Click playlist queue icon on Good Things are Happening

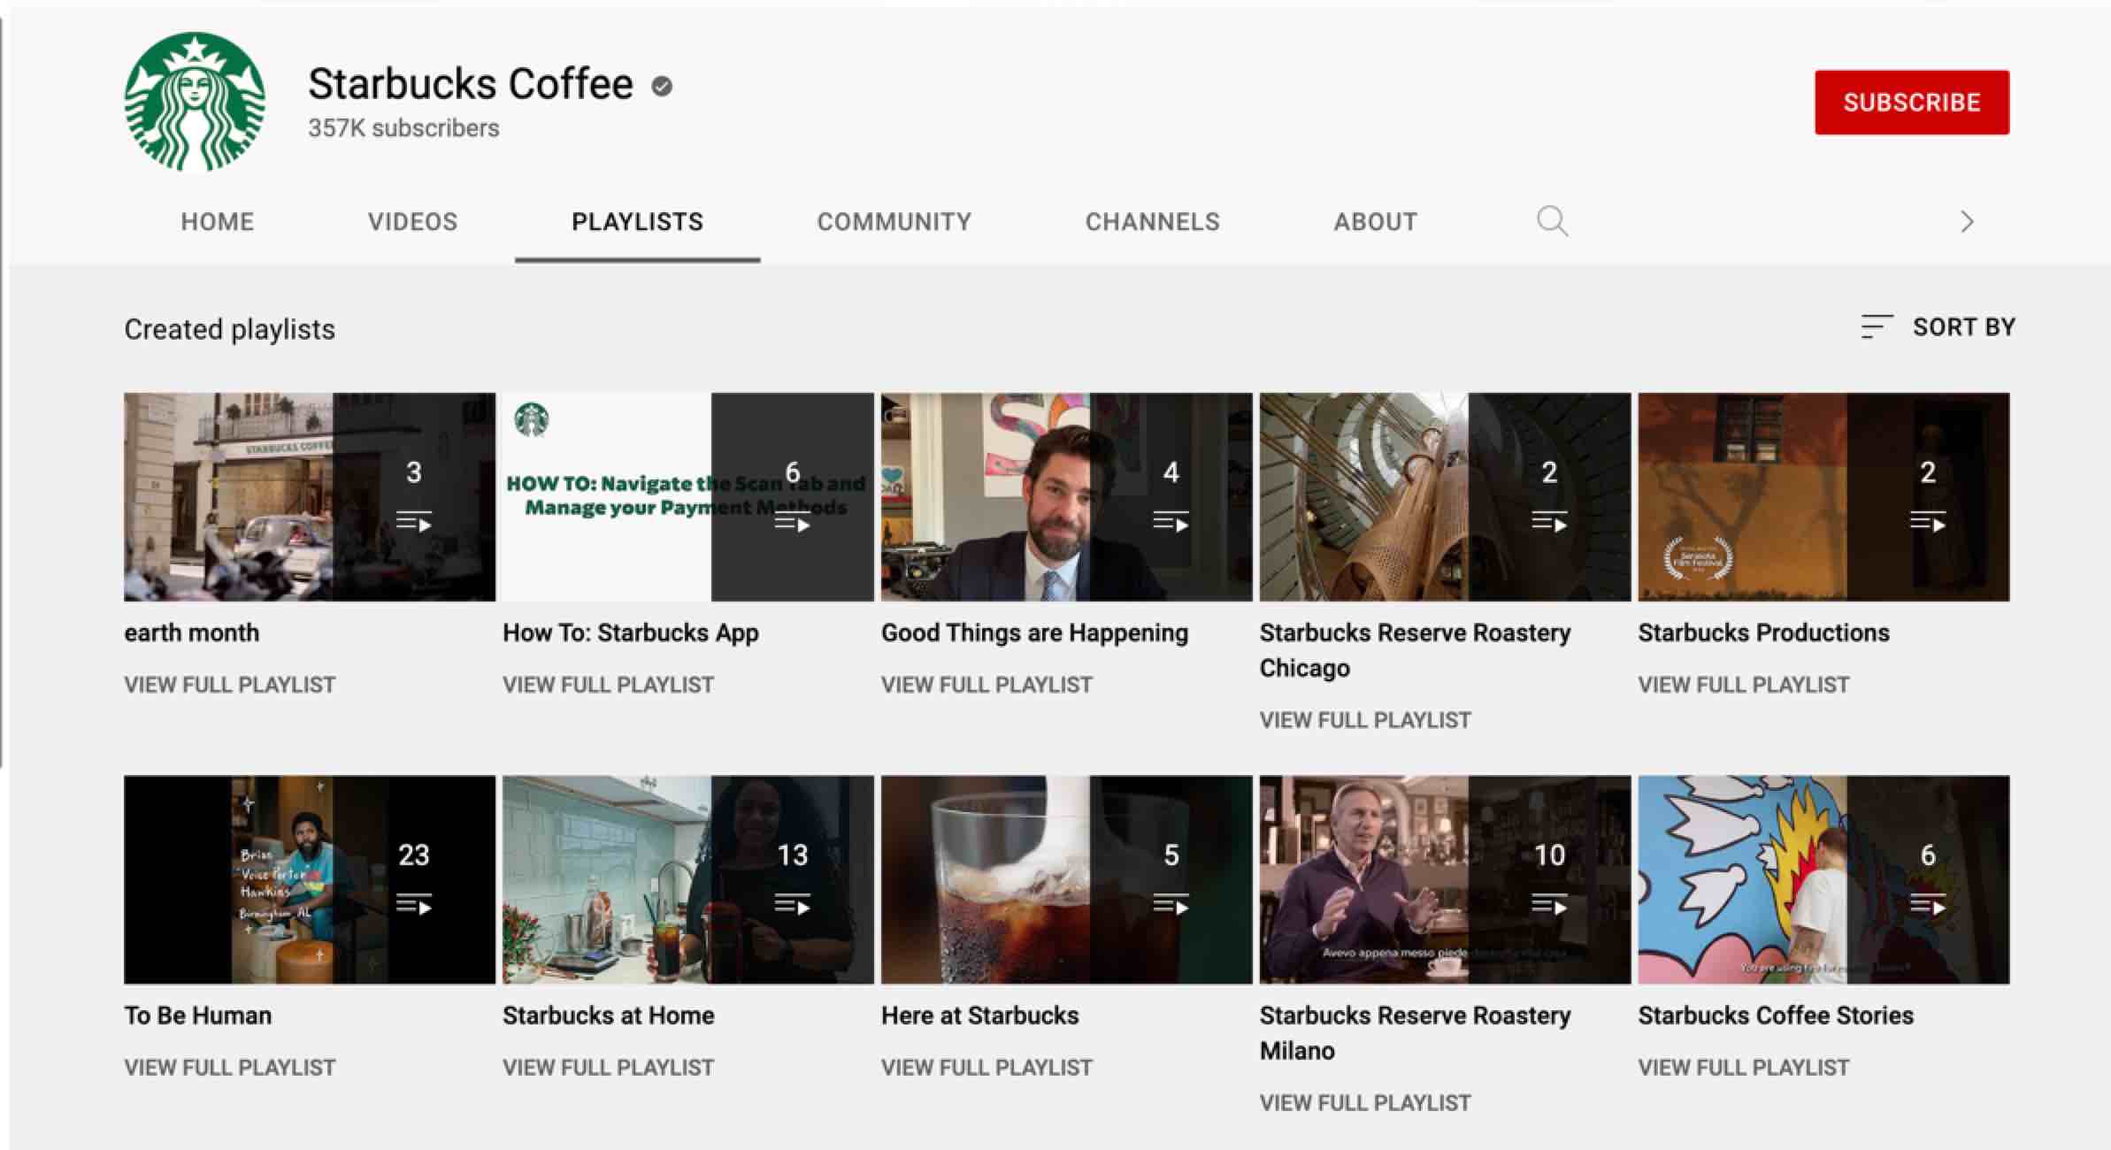point(1171,522)
